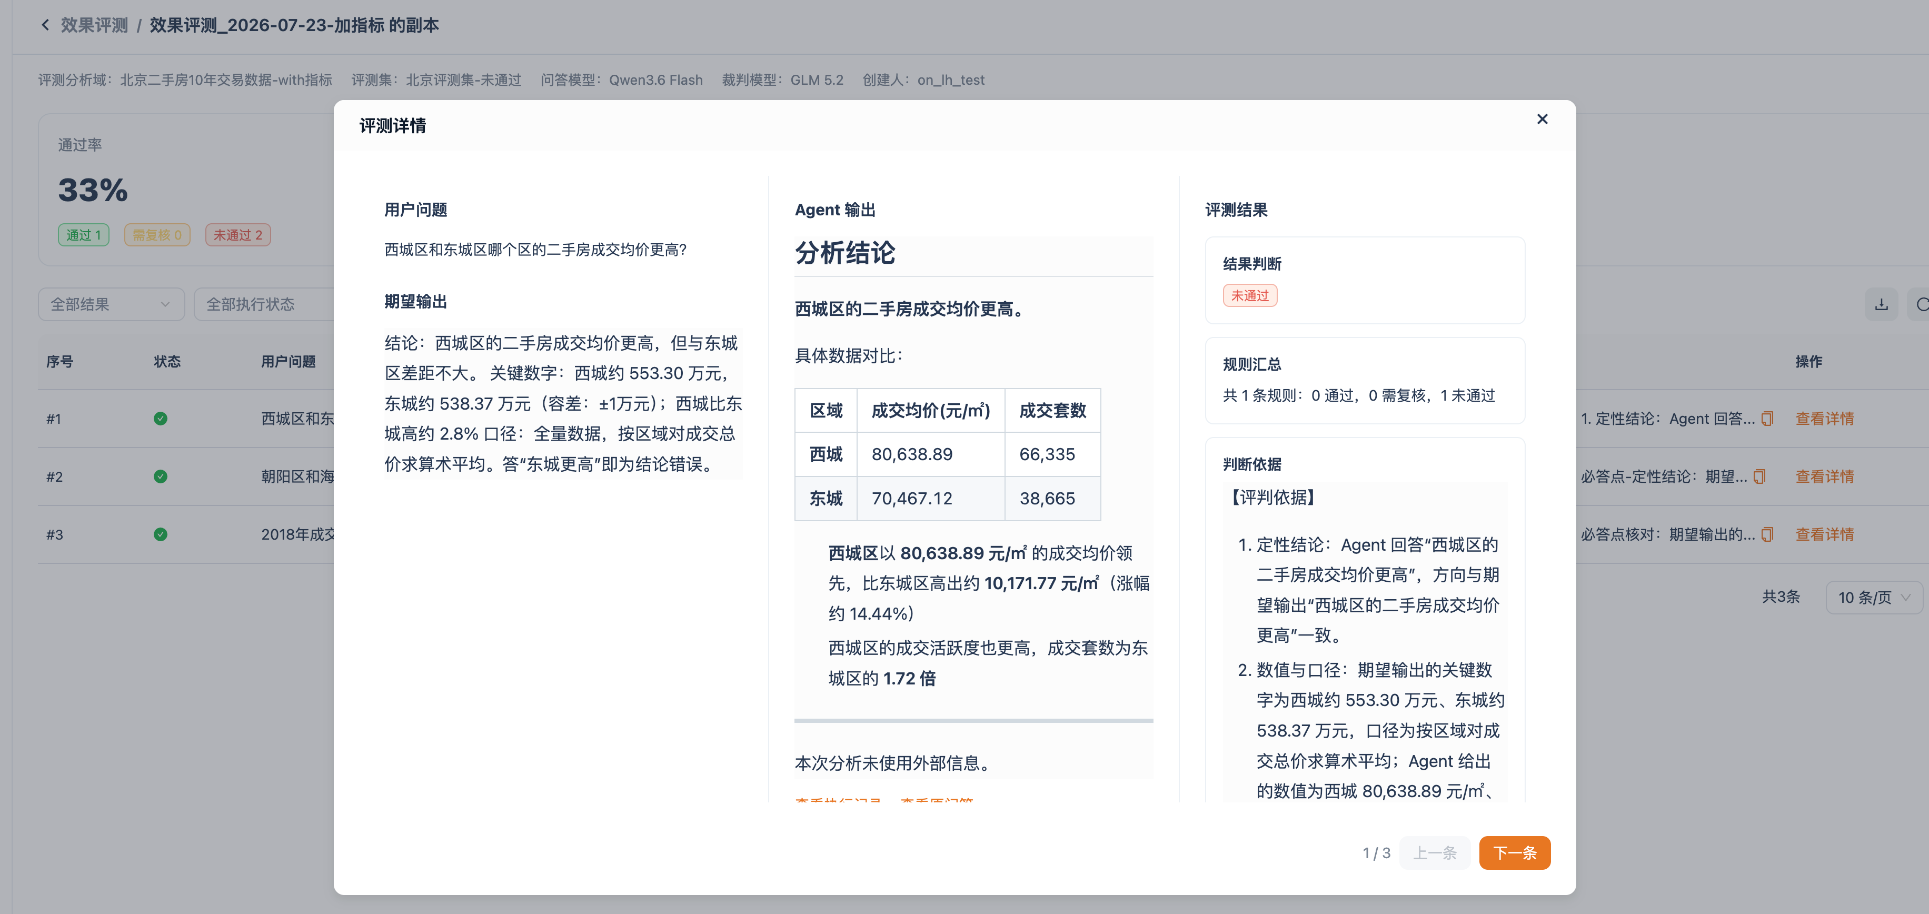Image resolution: width=1929 pixels, height=914 pixels.
Task: Select the 通过 1 tag
Action: [x=84, y=235]
